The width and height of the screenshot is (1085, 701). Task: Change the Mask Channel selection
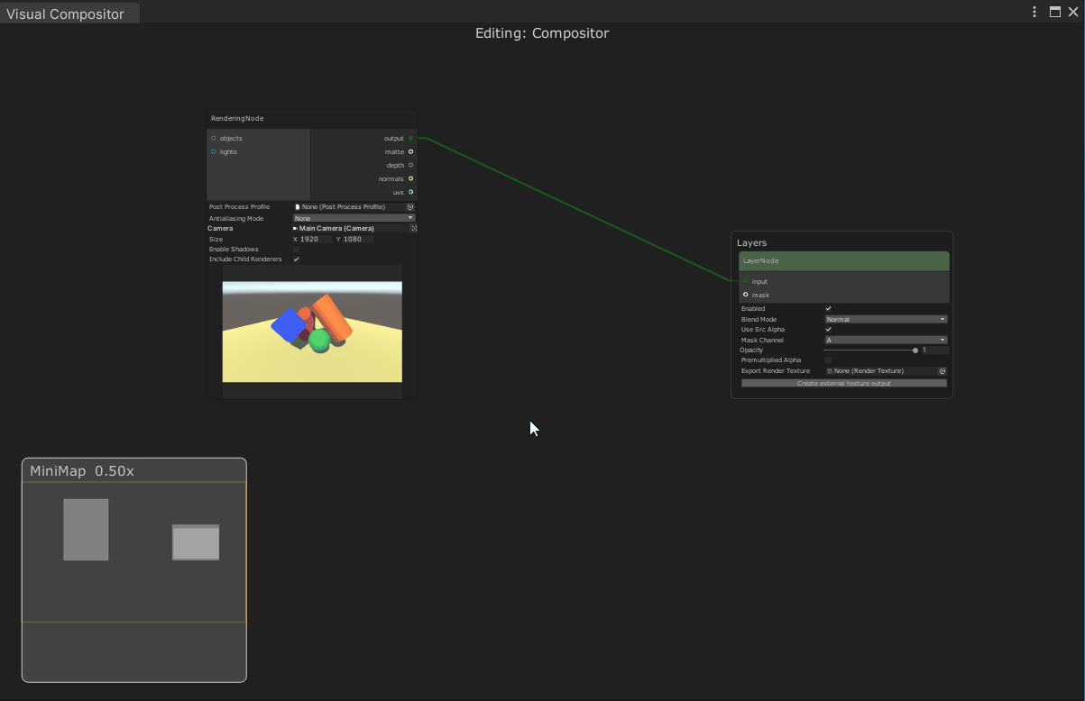point(885,340)
